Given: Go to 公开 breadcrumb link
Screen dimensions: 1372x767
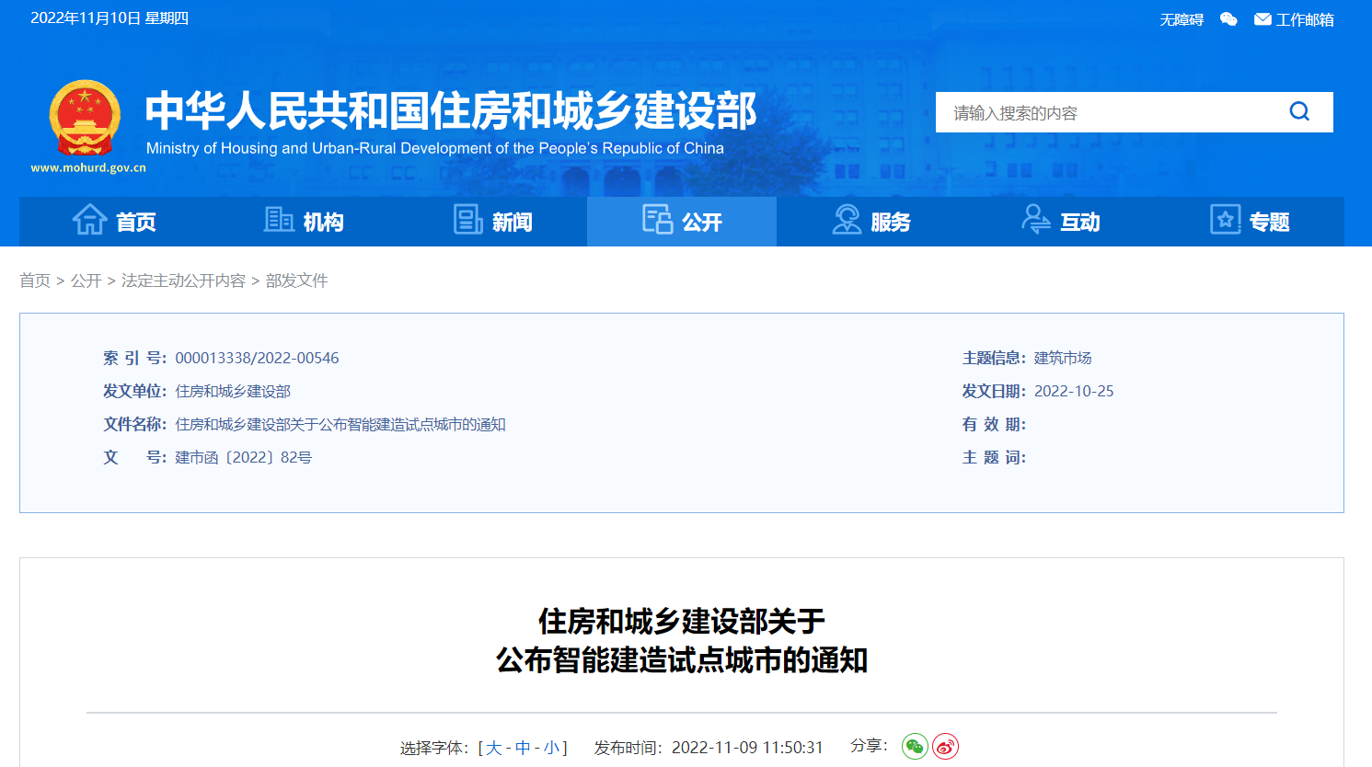Looking at the screenshot, I should coord(86,280).
